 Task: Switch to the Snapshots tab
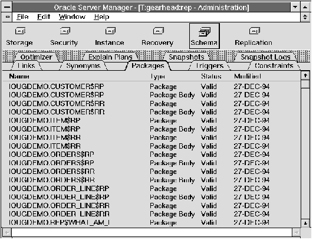[x=186, y=57]
